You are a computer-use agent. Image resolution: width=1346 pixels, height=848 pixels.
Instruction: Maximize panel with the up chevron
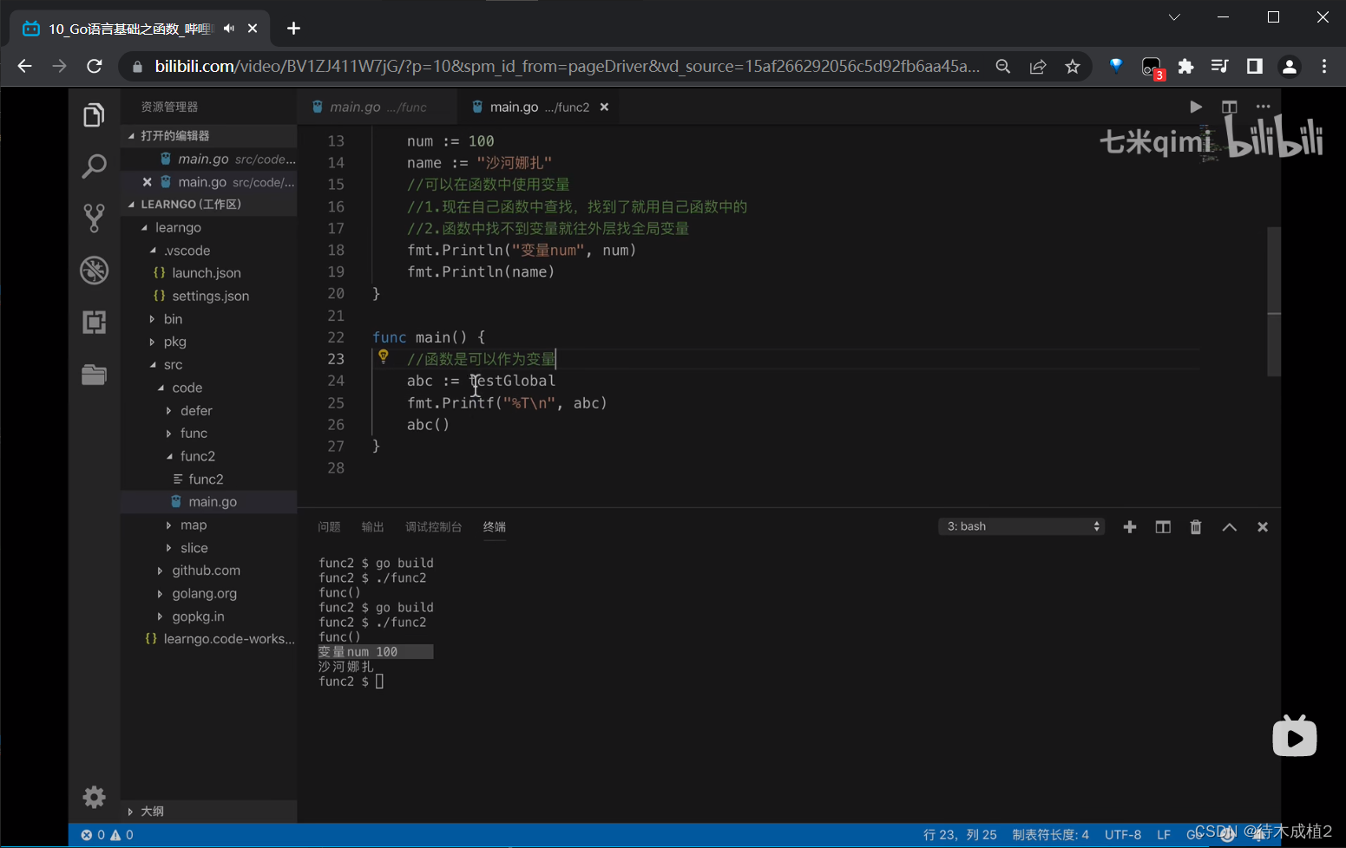click(1229, 526)
